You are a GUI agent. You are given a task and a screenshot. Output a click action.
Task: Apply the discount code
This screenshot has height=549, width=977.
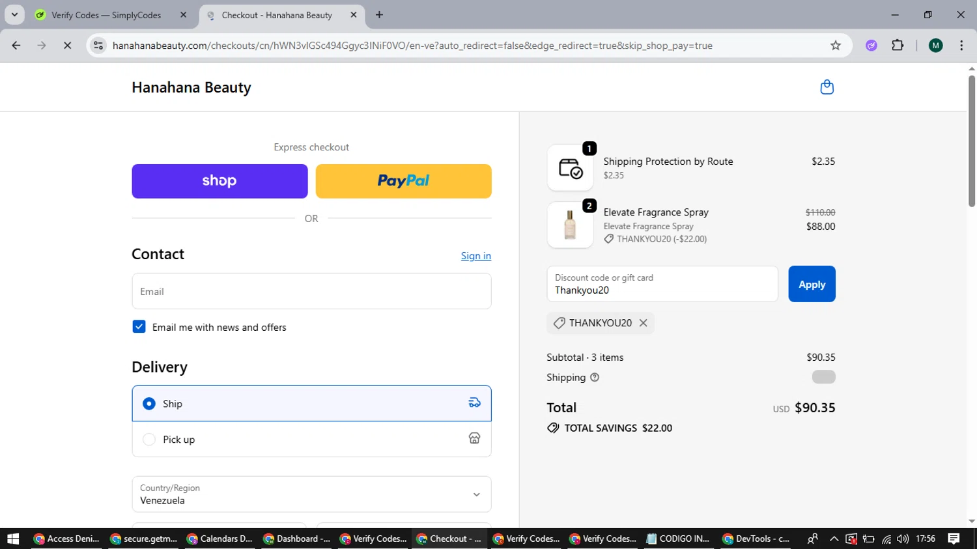pos(812,284)
